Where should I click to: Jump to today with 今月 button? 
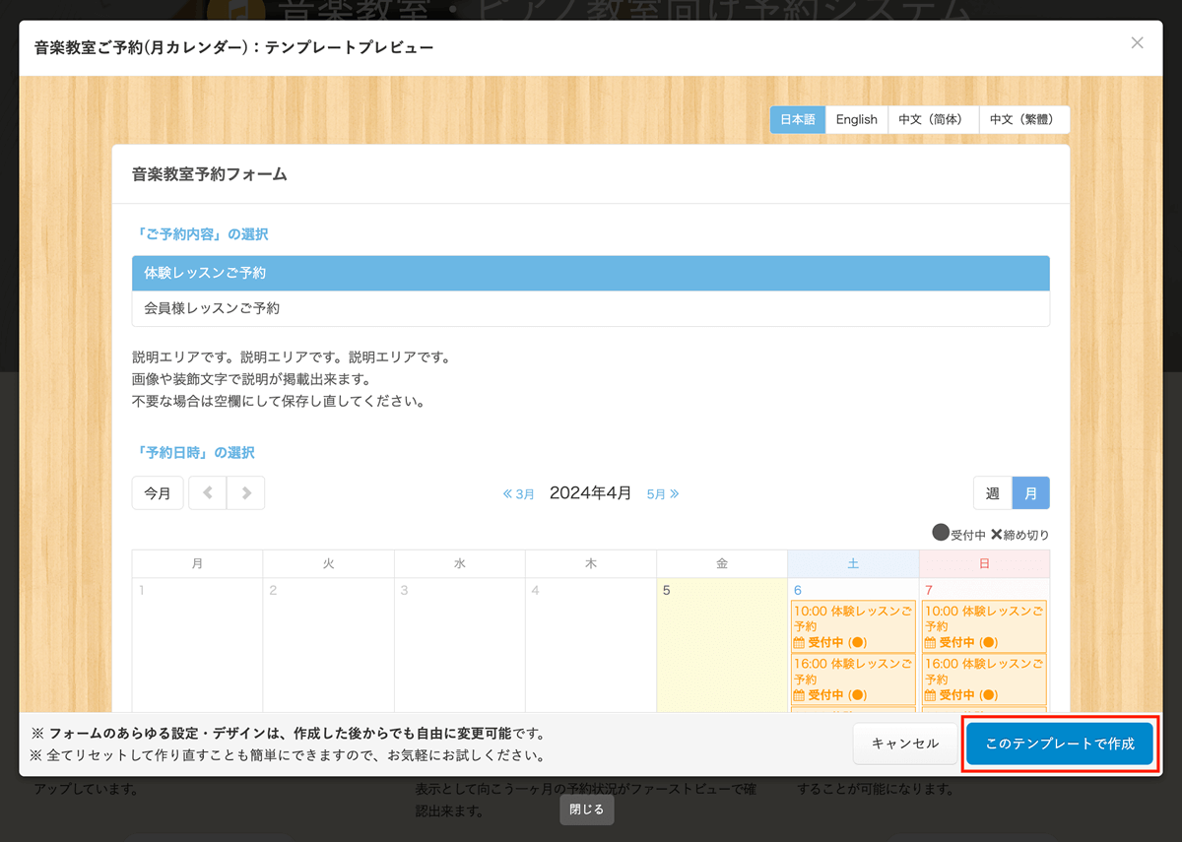tap(158, 493)
